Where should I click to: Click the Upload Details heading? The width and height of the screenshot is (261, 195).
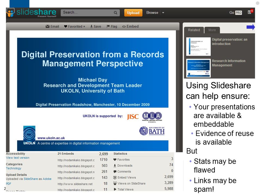pos(16,175)
